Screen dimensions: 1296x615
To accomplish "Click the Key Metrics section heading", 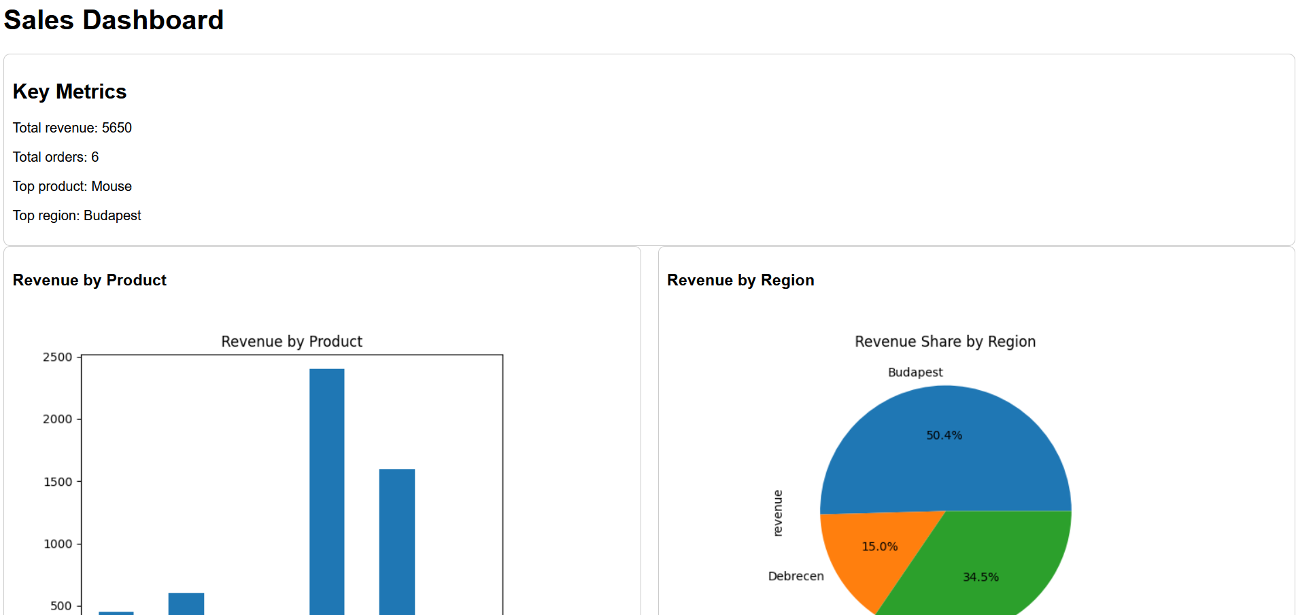I will pos(69,92).
